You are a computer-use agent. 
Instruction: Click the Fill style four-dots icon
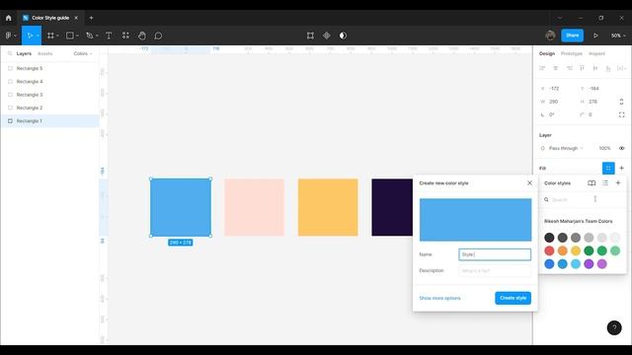608,169
